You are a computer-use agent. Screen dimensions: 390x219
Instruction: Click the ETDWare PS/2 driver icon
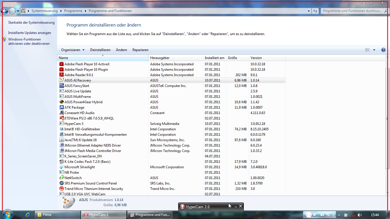coord(61,118)
